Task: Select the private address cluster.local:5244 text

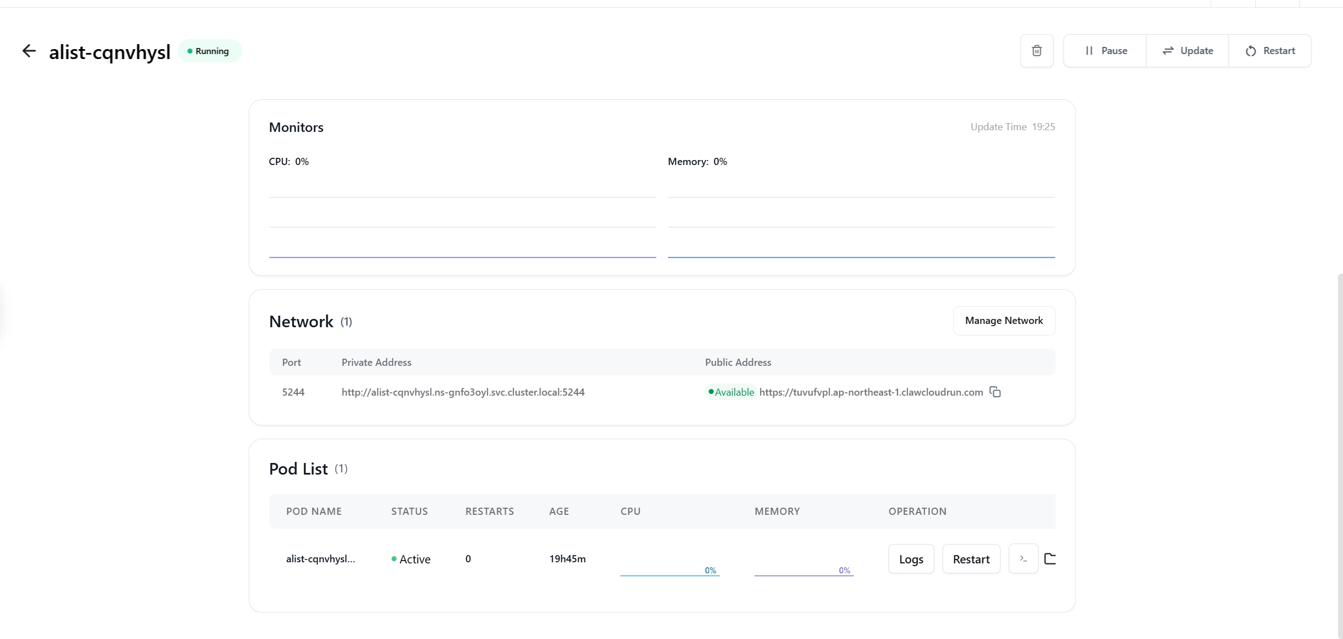Action: (x=463, y=392)
